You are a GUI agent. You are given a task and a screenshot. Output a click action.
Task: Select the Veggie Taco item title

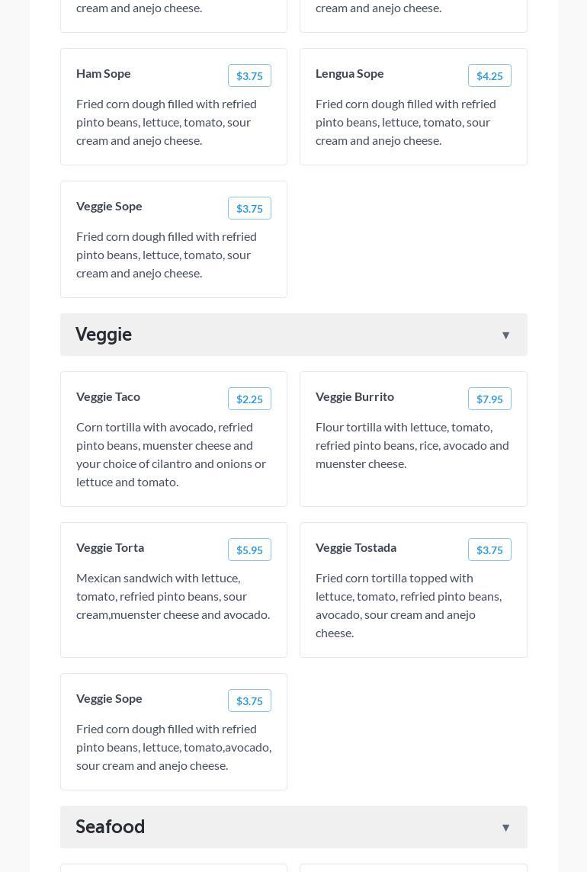pyautogui.click(x=108, y=396)
